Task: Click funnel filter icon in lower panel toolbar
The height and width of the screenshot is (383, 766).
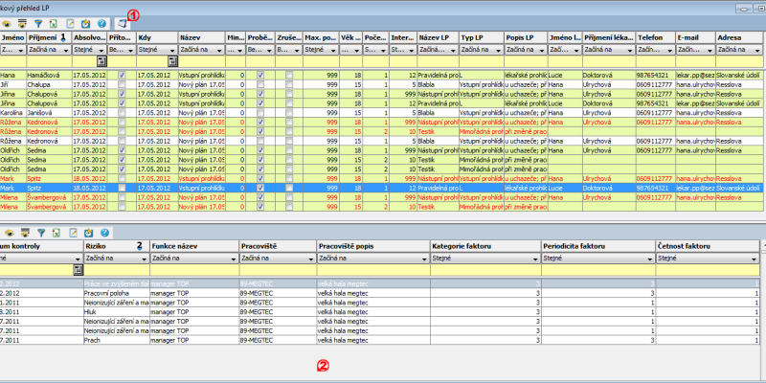Action: [x=41, y=232]
